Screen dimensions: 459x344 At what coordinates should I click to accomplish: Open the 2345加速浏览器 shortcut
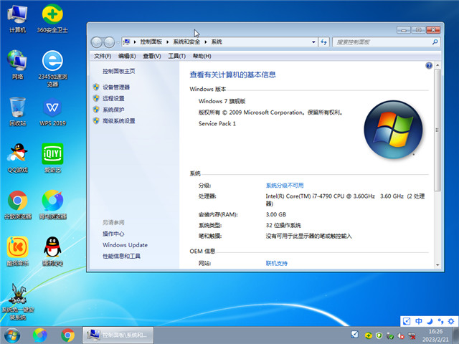(52, 69)
